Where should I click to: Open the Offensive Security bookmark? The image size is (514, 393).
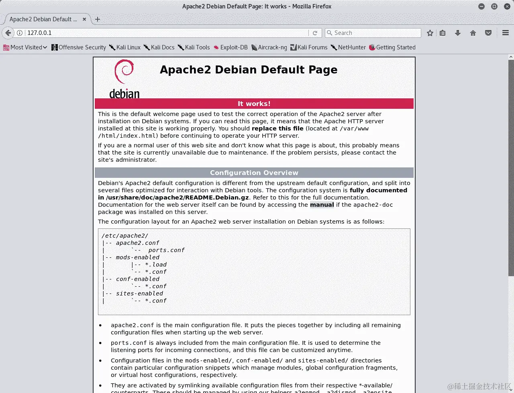pyautogui.click(x=79, y=47)
